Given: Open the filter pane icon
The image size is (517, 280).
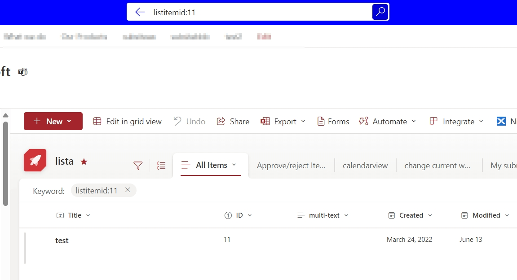Looking at the screenshot, I should coord(138,166).
